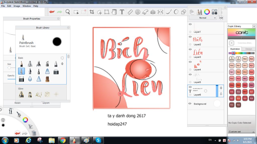Open Skype from the taskbar
Screen dimensions: 257x144
98,140
